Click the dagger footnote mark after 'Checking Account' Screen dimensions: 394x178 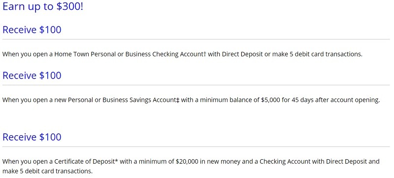(204, 54)
